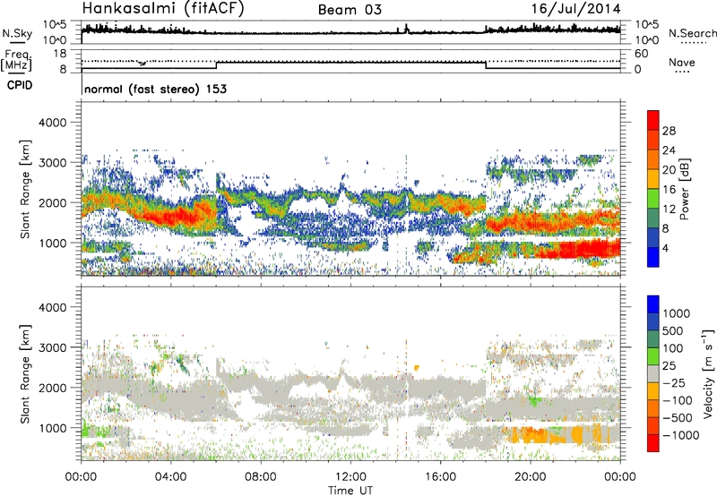Select the Power [dB] colorbar title

pyautogui.click(x=684, y=189)
